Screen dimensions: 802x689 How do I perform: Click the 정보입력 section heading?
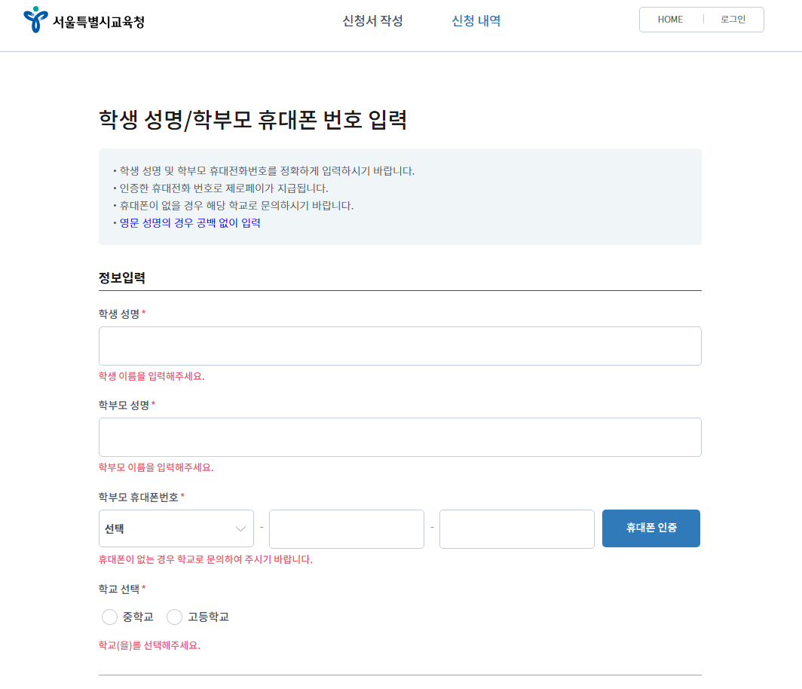[122, 277]
